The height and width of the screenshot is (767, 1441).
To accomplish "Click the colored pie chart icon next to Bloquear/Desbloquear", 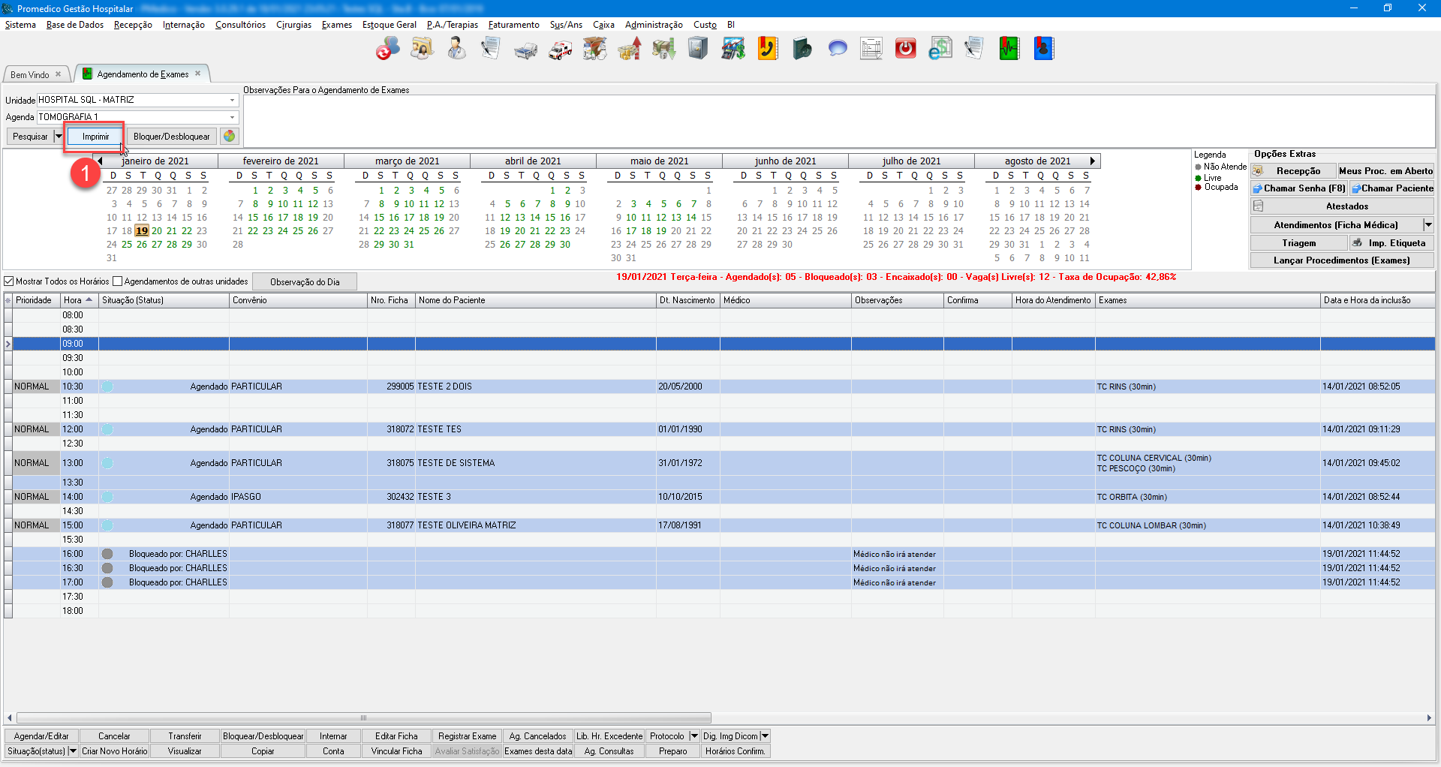I will [230, 136].
